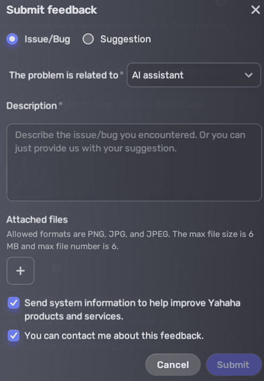Disable the contact me about feedback checkbox
264x381 pixels.
coord(13,336)
